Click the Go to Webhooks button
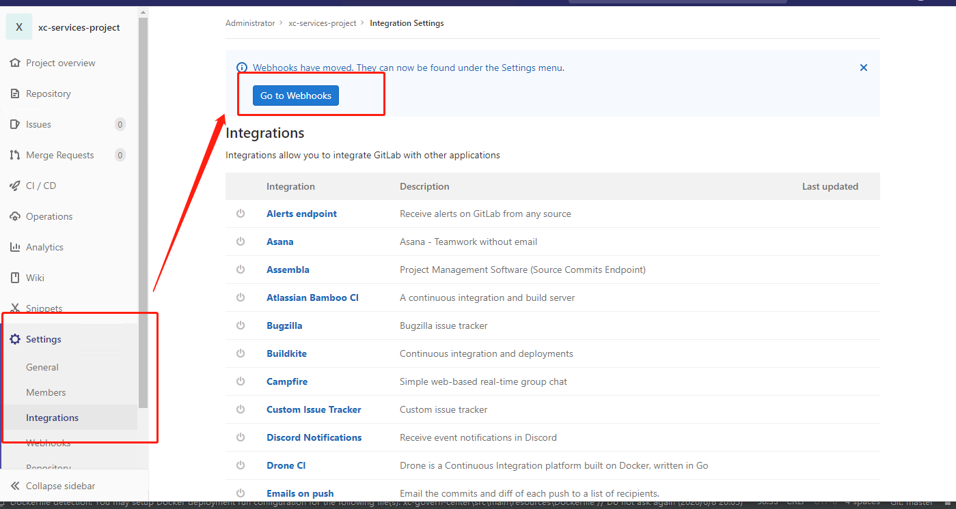The image size is (956, 509). pos(296,96)
